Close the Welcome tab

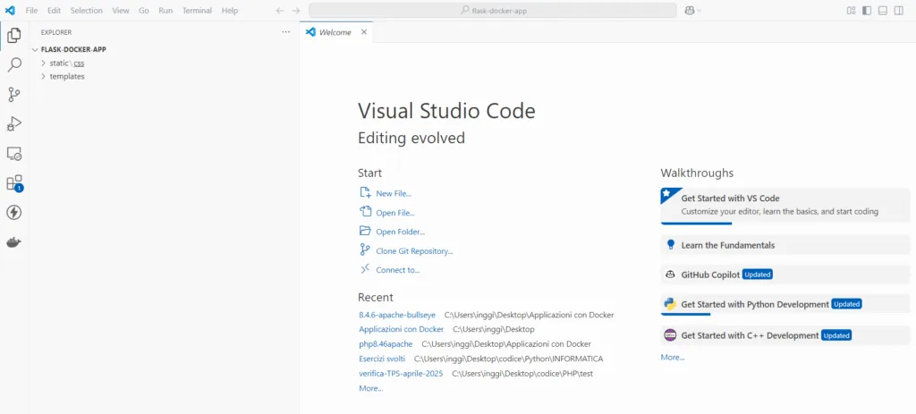click(364, 32)
